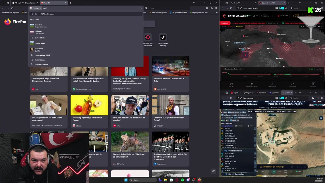Image resolution: width=325 pixels, height=183 pixels.
Task: Open the main Firefox hamburger menu
Action: click(216, 8)
